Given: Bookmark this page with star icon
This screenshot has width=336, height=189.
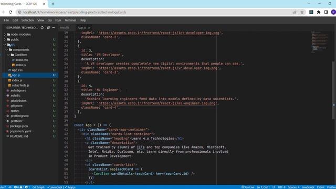Looking at the screenshot, I should pos(302,12).
